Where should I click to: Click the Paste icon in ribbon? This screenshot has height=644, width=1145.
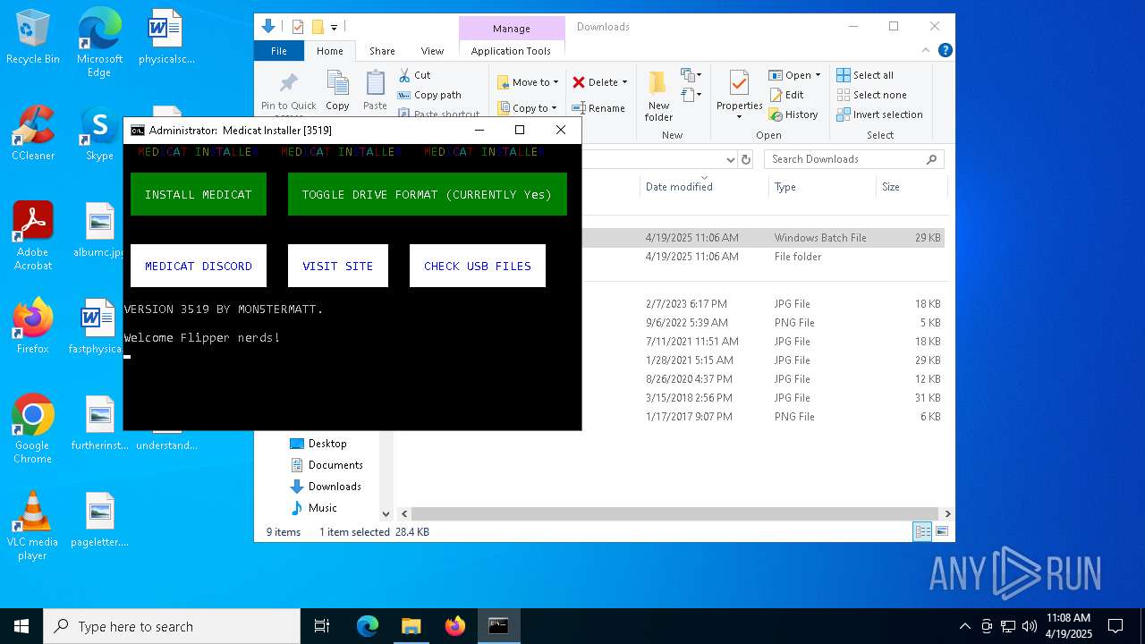click(x=375, y=91)
